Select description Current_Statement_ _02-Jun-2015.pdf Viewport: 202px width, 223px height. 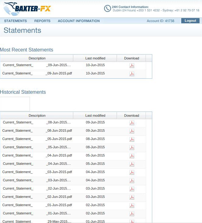click(37, 197)
